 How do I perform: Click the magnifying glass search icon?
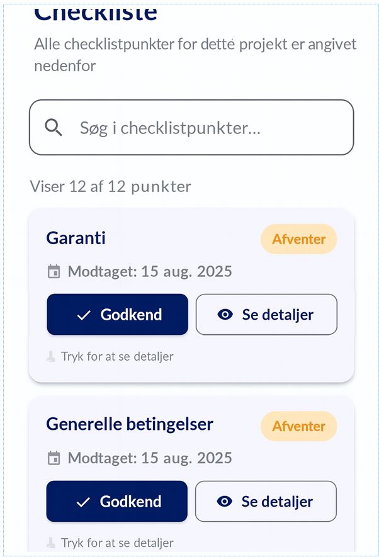pos(54,128)
